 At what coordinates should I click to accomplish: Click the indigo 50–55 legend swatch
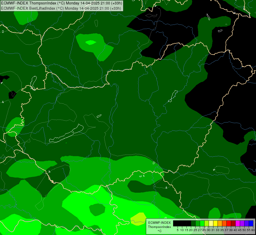coord(247,223)
